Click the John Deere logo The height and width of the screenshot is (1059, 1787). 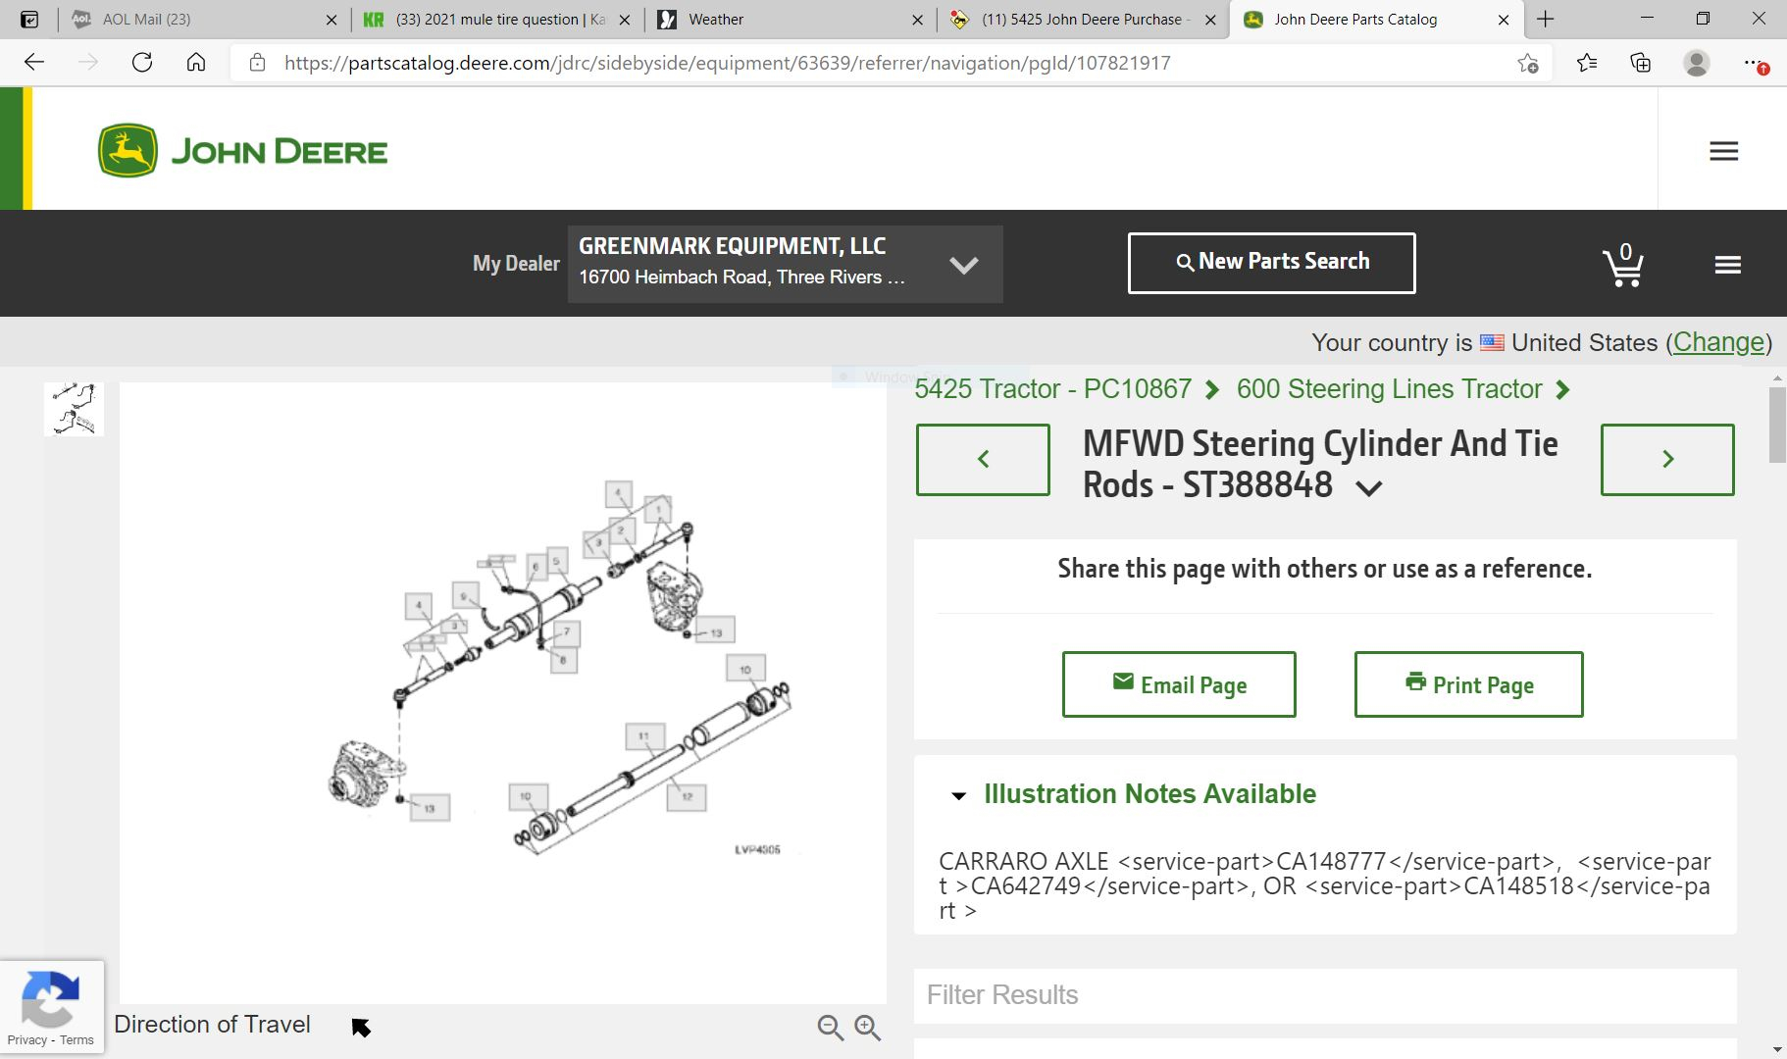tap(243, 151)
